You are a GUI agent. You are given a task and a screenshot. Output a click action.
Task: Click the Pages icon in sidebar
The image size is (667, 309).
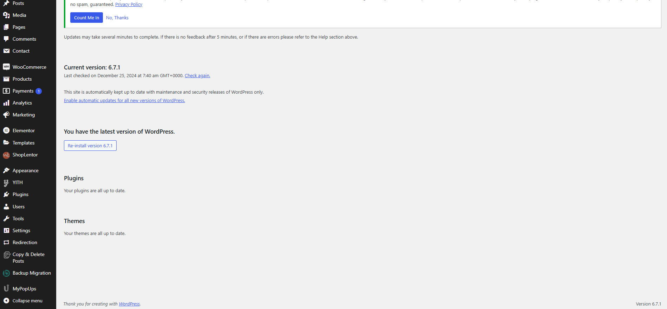coord(6,27)
